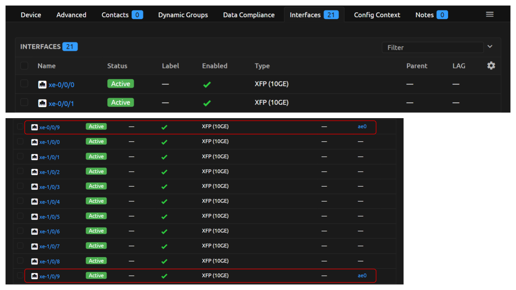Sort the table by Name column
Screen dimensions: 516x290
[x=46, y=66]
